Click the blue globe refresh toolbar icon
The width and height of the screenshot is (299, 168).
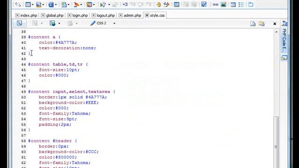click(x=51, y=4)
